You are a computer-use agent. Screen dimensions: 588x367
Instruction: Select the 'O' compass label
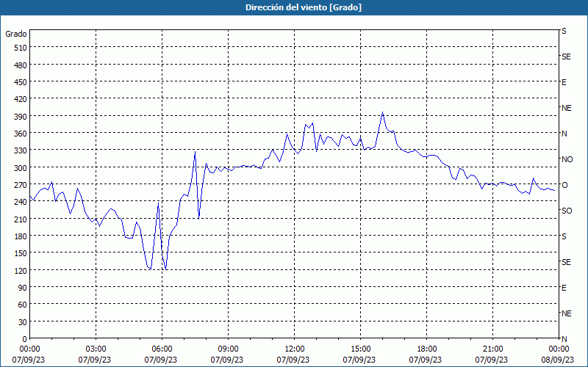tap(564, 185)
